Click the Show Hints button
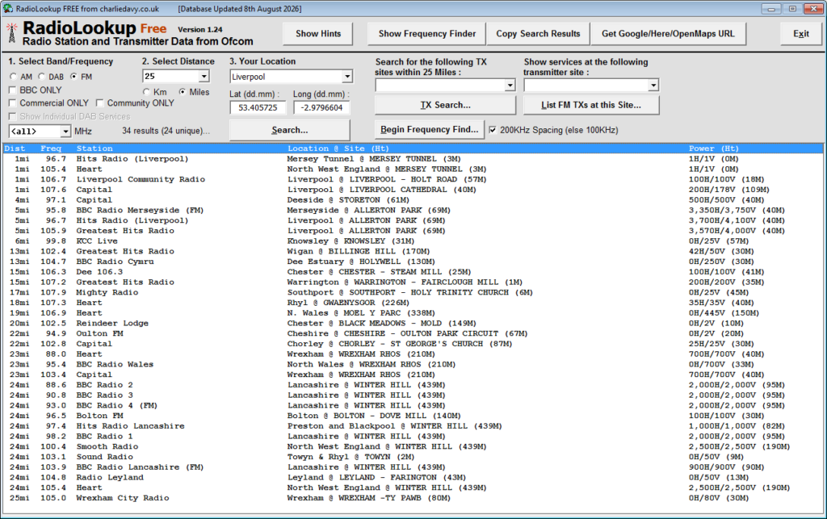 click(318, 34)
